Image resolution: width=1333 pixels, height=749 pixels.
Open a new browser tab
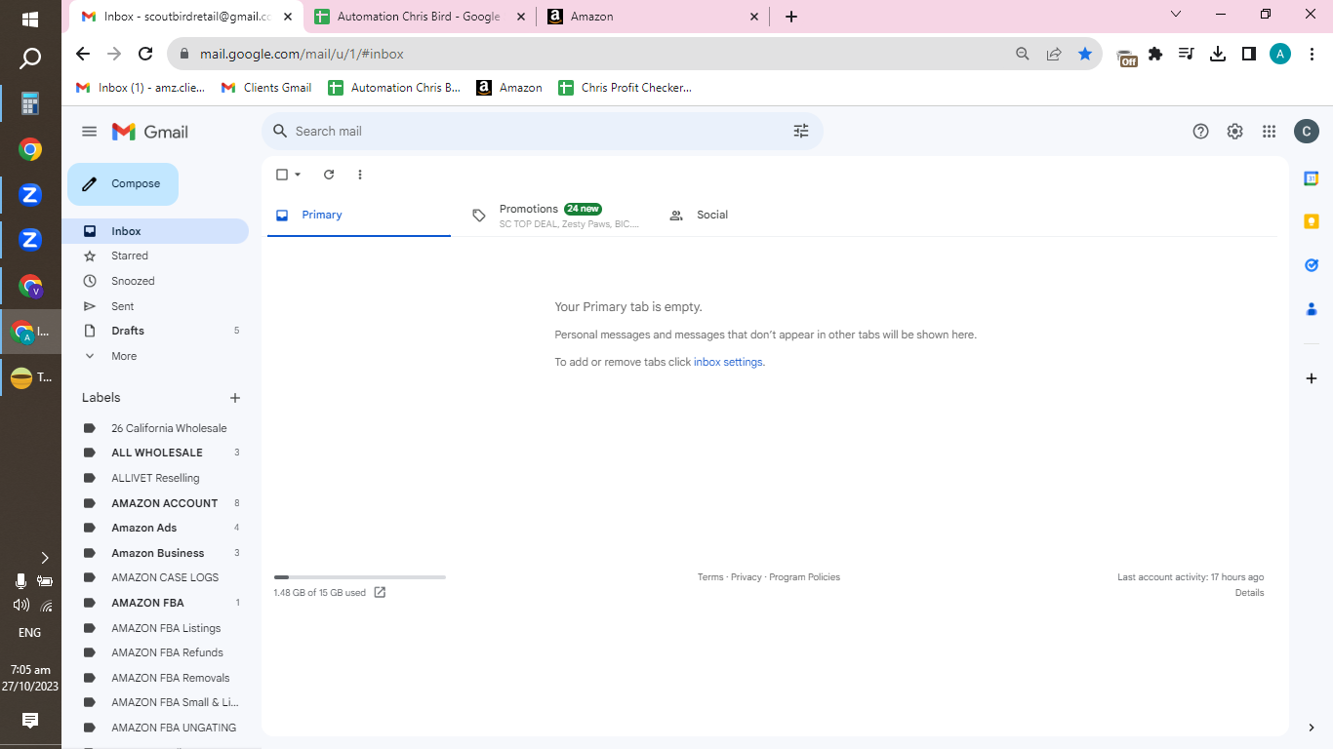click(791, 17)
